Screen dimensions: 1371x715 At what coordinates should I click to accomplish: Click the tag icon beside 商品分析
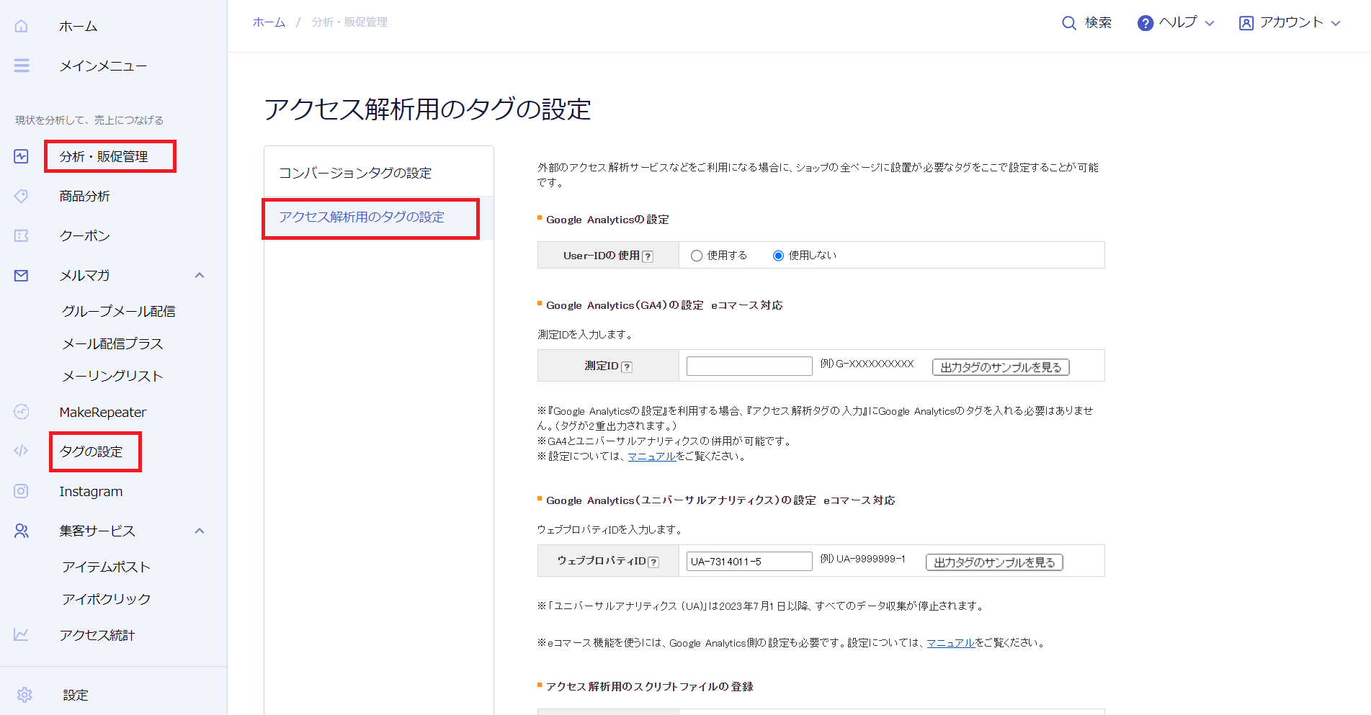(22, 196)
